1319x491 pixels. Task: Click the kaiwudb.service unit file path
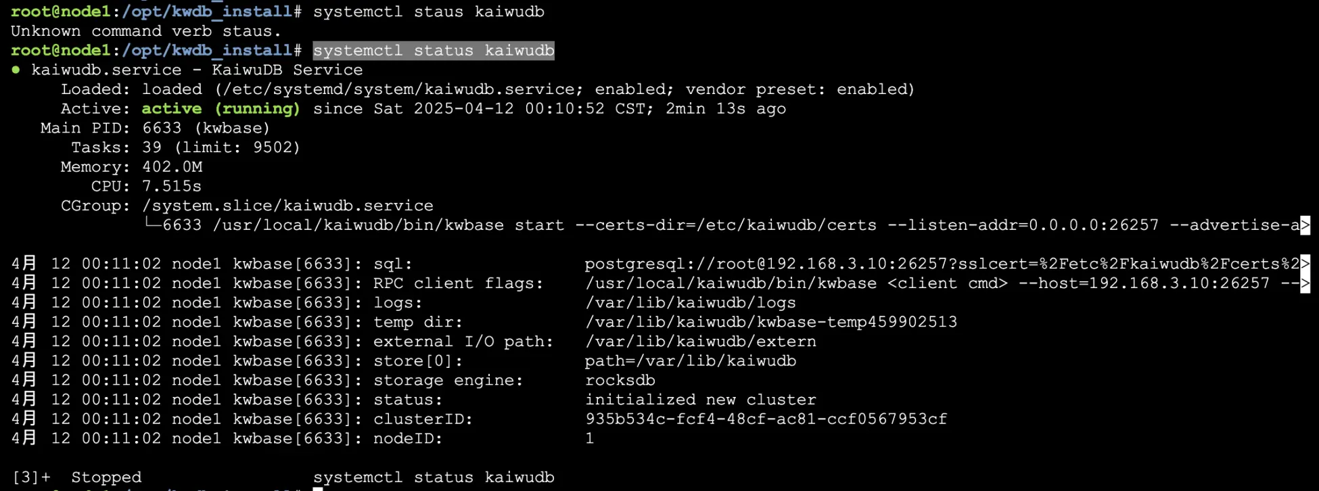click(399, 89)
